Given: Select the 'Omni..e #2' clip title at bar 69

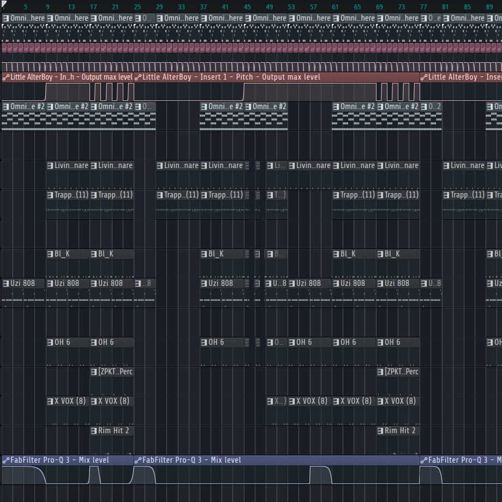Looking at the screenshot, I should click(x=402, y=106).
